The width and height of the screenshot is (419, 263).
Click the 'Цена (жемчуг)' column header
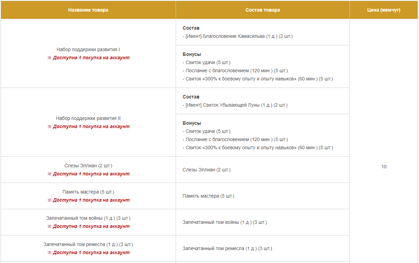pos(384,10)
